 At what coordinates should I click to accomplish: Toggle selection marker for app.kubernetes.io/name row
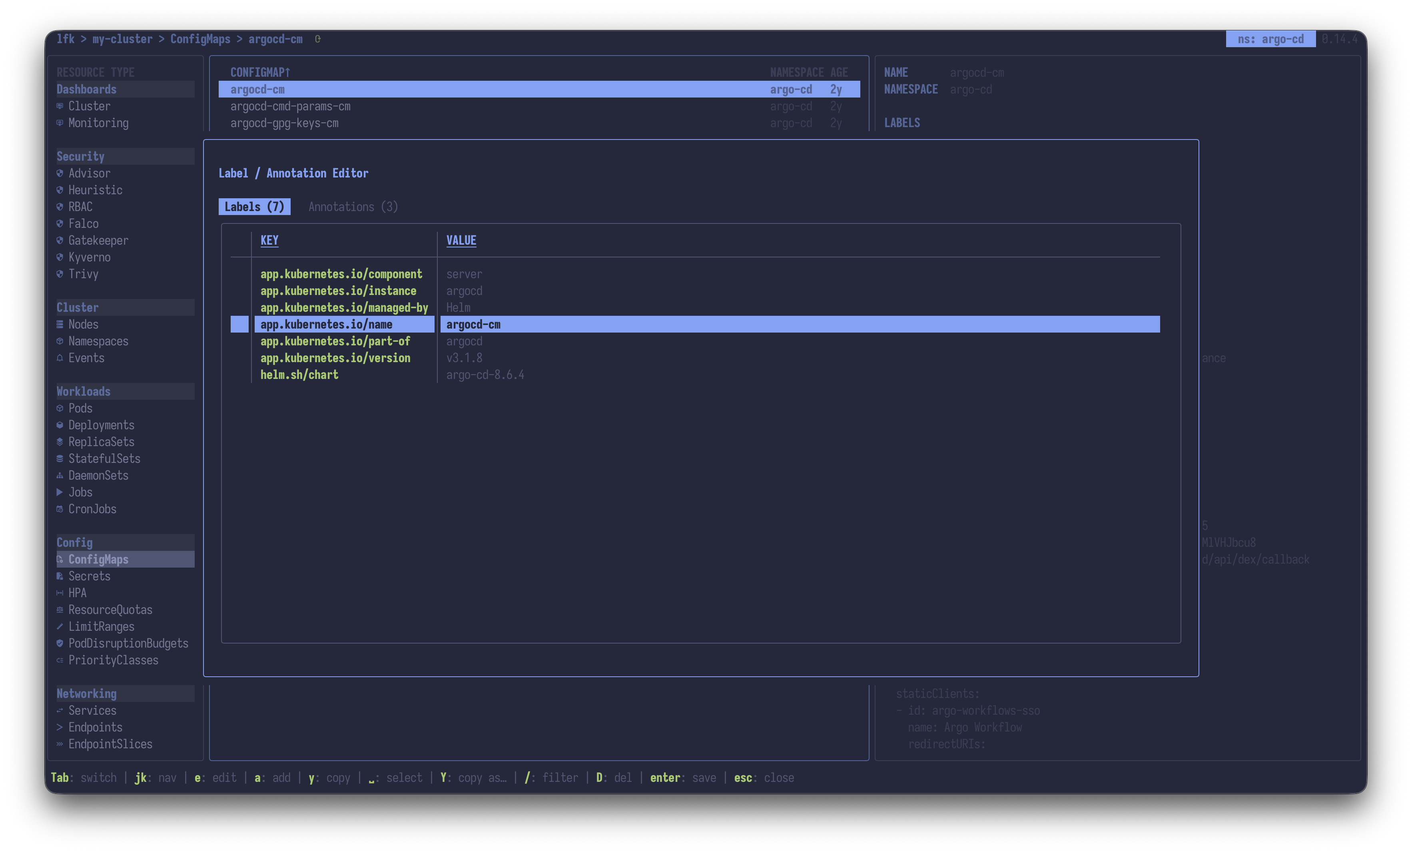click(239, 324)
